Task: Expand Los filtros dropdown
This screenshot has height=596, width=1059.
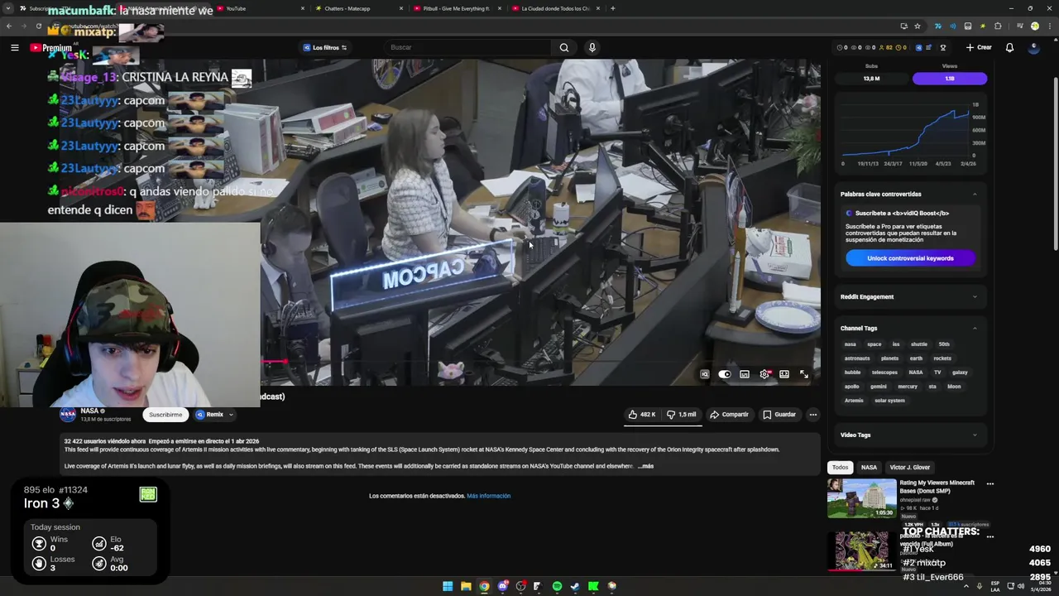Action: 325,48
